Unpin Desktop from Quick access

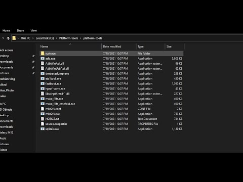(x=33, y=56)
